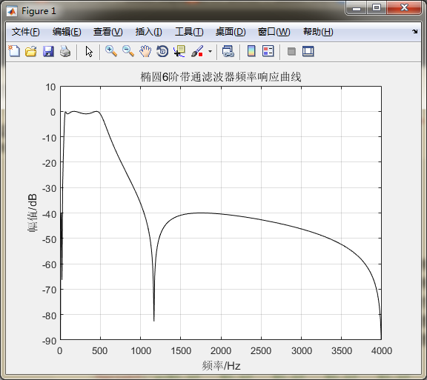Open the 插入(I) menu

pyautogui.click(x=149, y=32)
